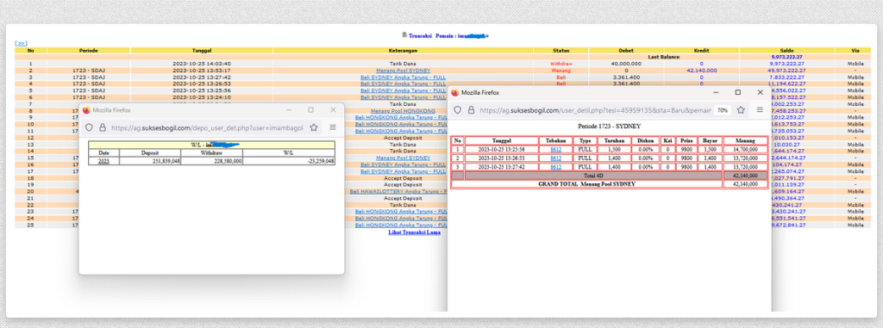Click the Firefox logo on the depo_user_det window

86,110
